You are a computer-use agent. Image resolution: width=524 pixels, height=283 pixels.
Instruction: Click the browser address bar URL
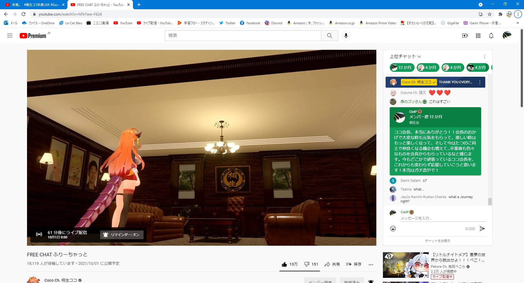pyautogui.click(x=70, y=14)
